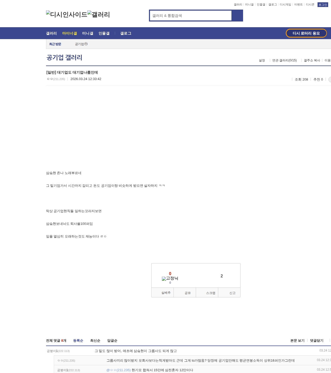Image resolution: width=331 pixels, height=373 pixels.
Task: Click the 추천 0 count in the post header
Action: pyautogui.click(x=318, y=80)
